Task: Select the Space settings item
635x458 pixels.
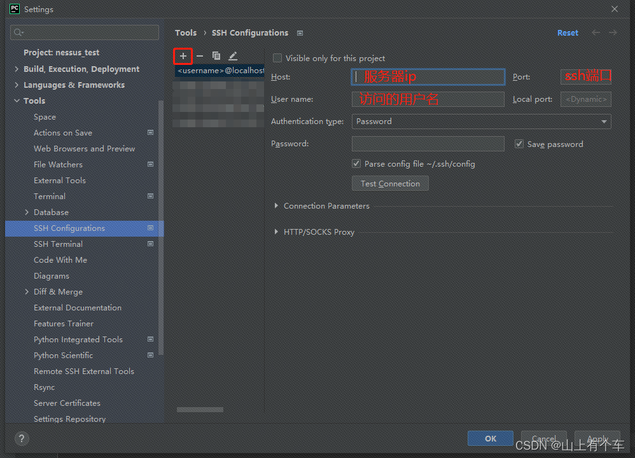Action: coord(45,117)
